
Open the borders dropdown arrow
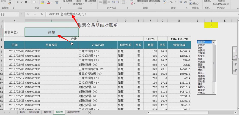tap(37, 2)
